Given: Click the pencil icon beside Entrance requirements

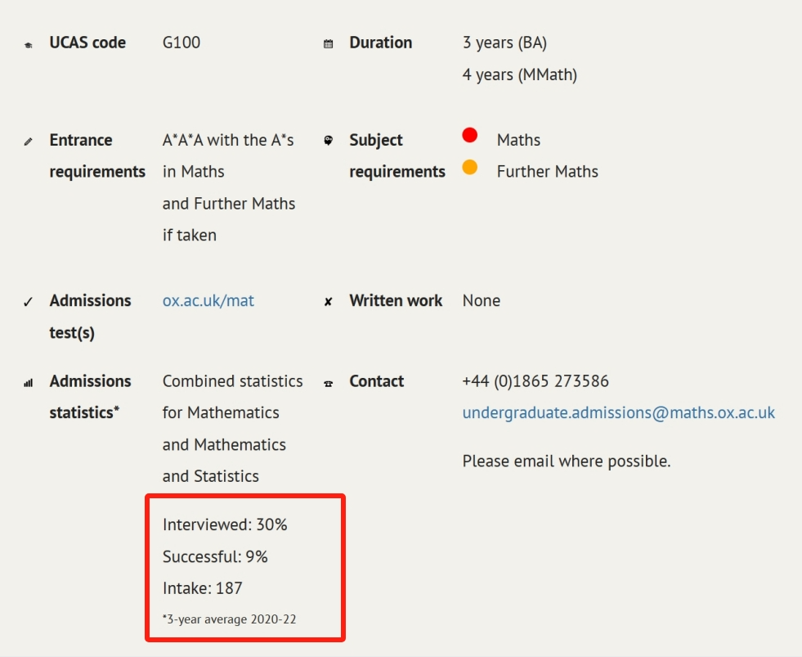Looking at the screenshot, I should (x=29, y=142).
